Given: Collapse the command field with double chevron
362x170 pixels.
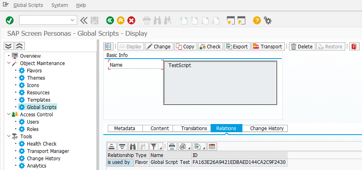Looking at the screenshot, I should pyautogui.click(x=84, y=20).
